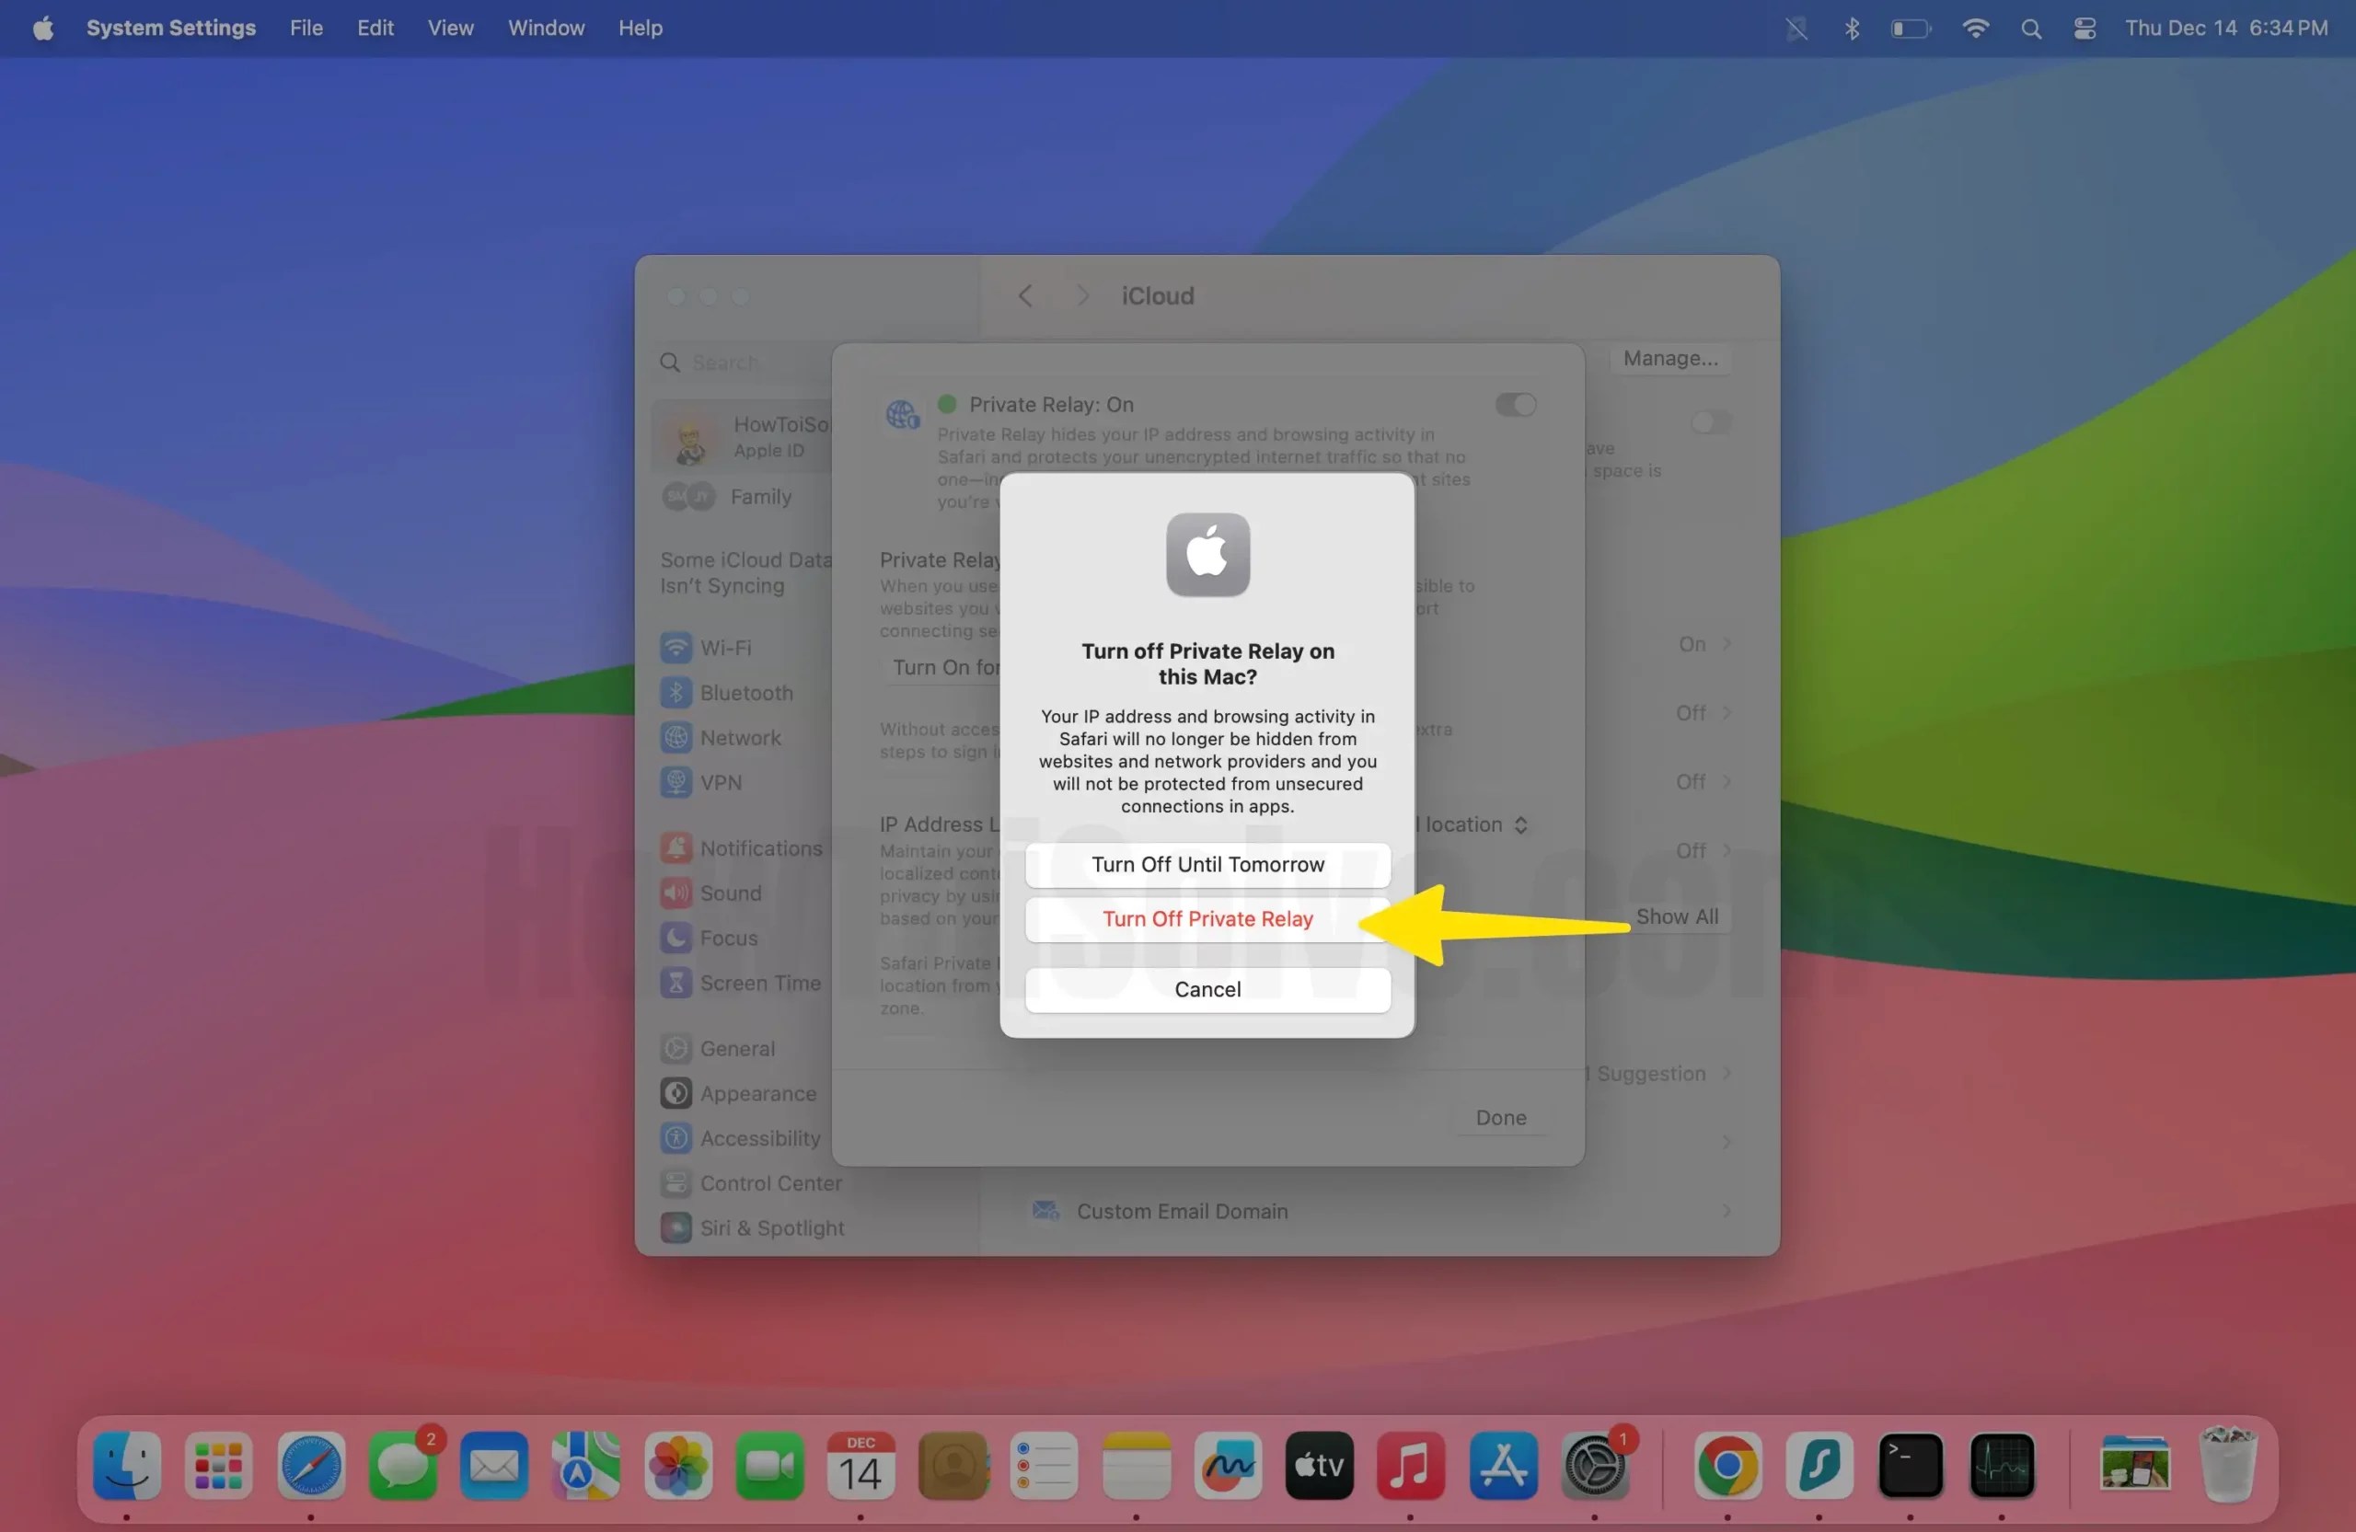Screen dimensions: 2356x1532
Task: Open the Edit menu in the menu bar
Action: coord(375,28)
